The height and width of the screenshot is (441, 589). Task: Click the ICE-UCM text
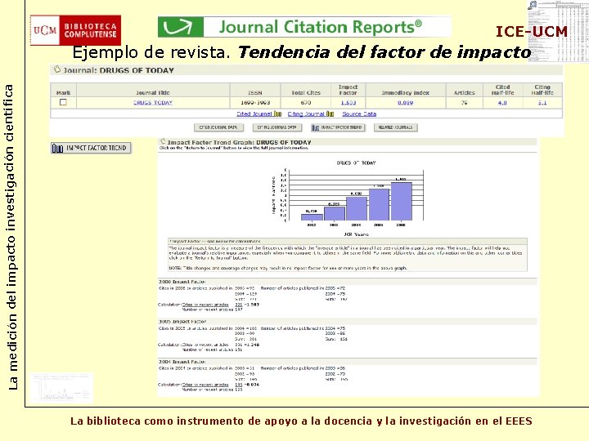pos(532,32)
